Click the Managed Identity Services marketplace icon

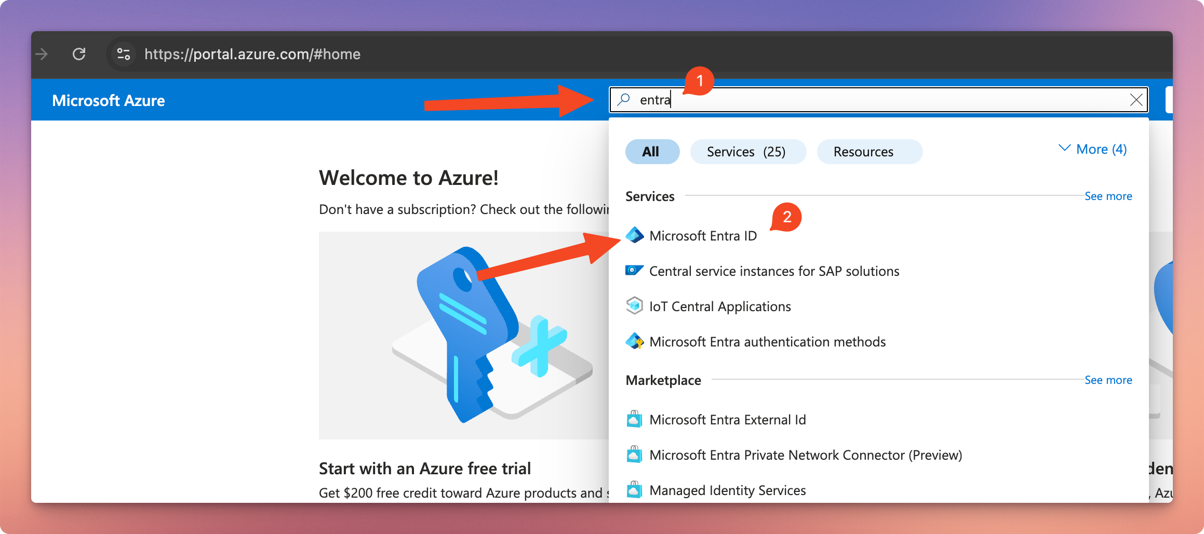pyautogui.click(x=634, y=490)
